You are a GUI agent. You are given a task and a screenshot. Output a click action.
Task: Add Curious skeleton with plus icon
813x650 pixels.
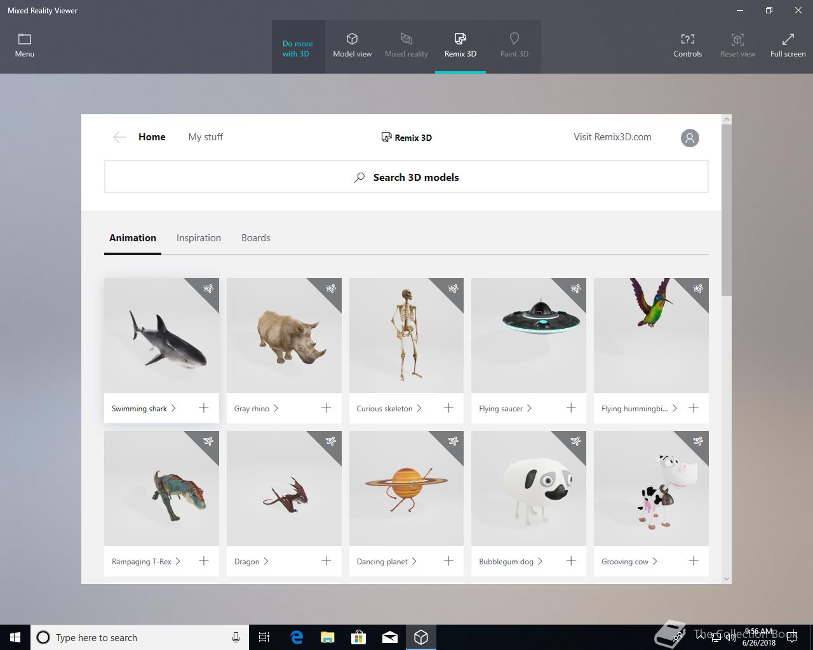coord(448,408)
